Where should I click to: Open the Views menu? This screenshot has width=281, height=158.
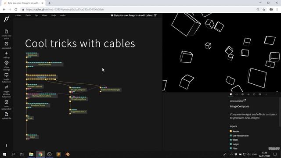pyautogui.click(x=44, y=15)
